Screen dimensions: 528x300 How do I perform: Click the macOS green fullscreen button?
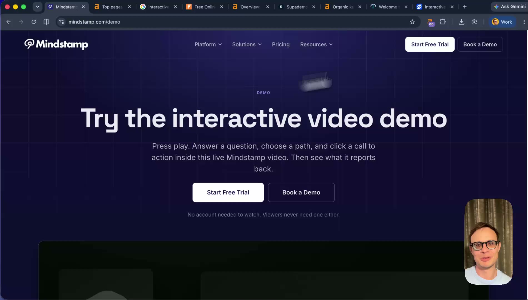[x=23, y=7]
